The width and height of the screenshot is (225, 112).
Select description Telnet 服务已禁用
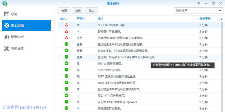click(110, 64)
